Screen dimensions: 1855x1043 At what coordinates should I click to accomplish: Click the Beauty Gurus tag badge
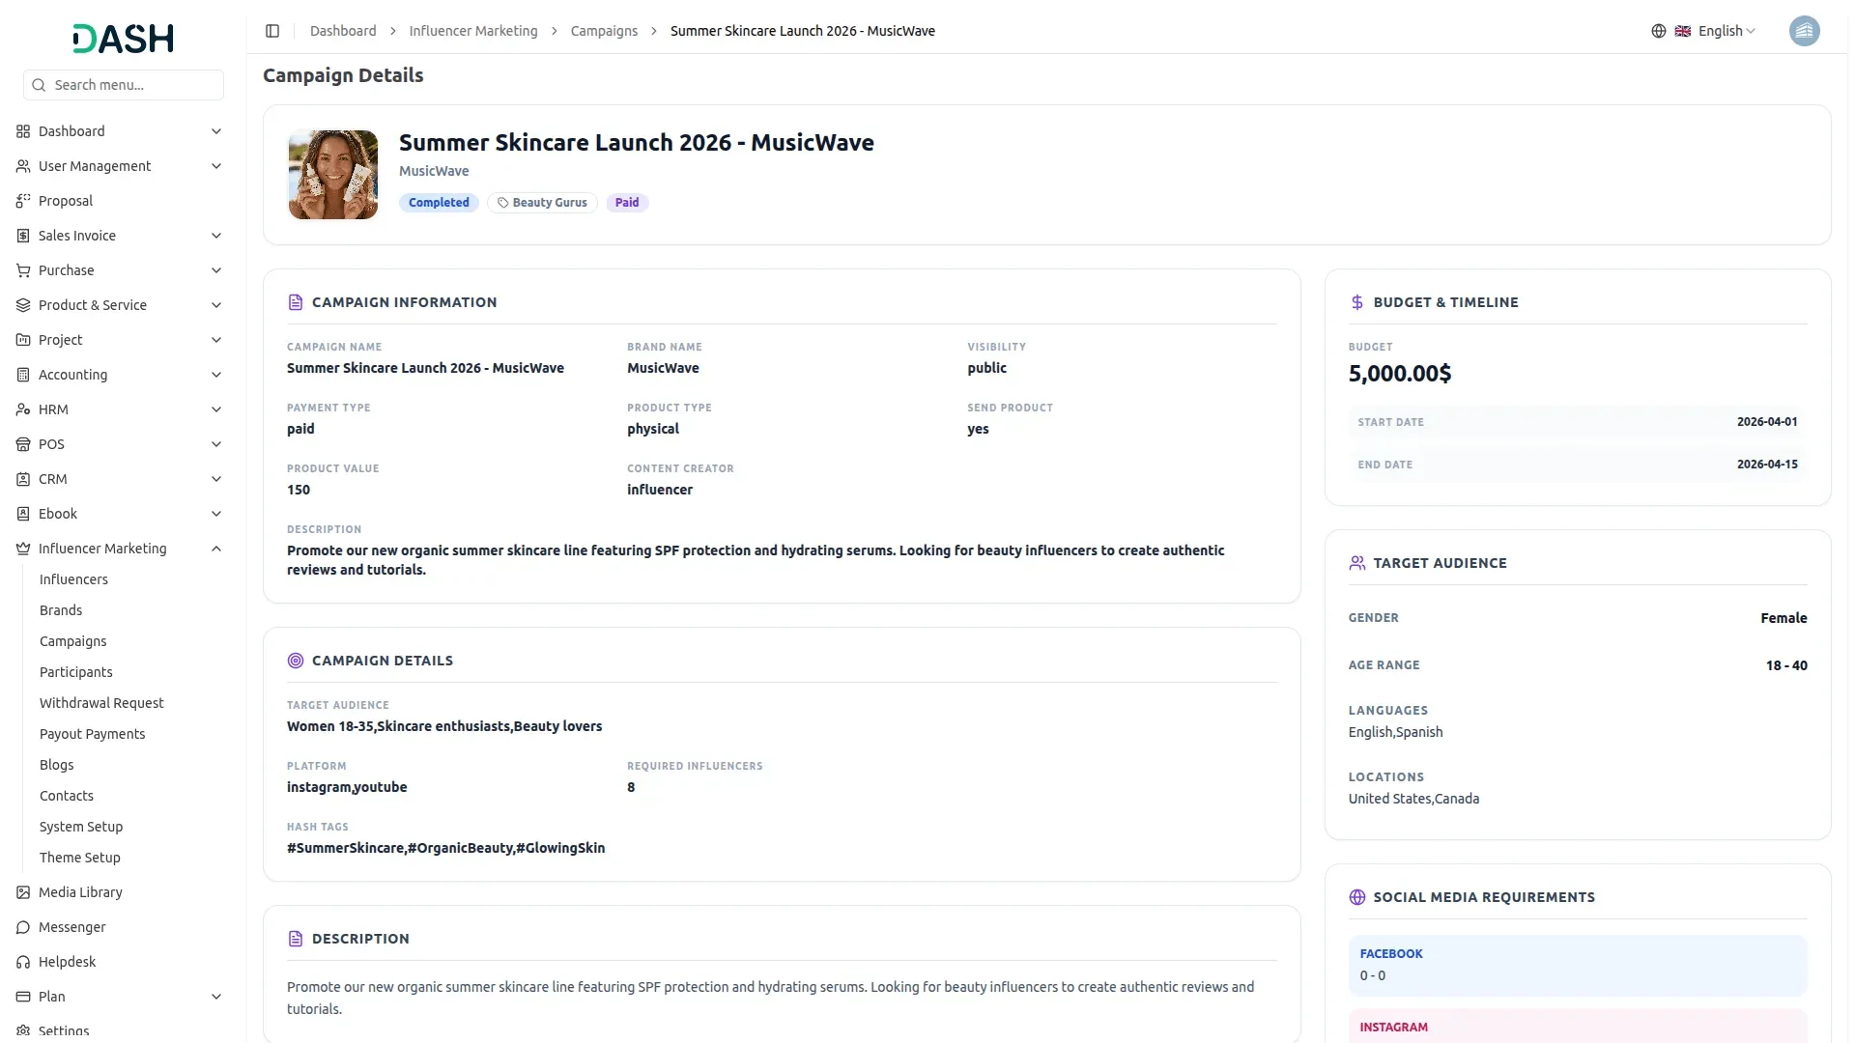(542, 203)
